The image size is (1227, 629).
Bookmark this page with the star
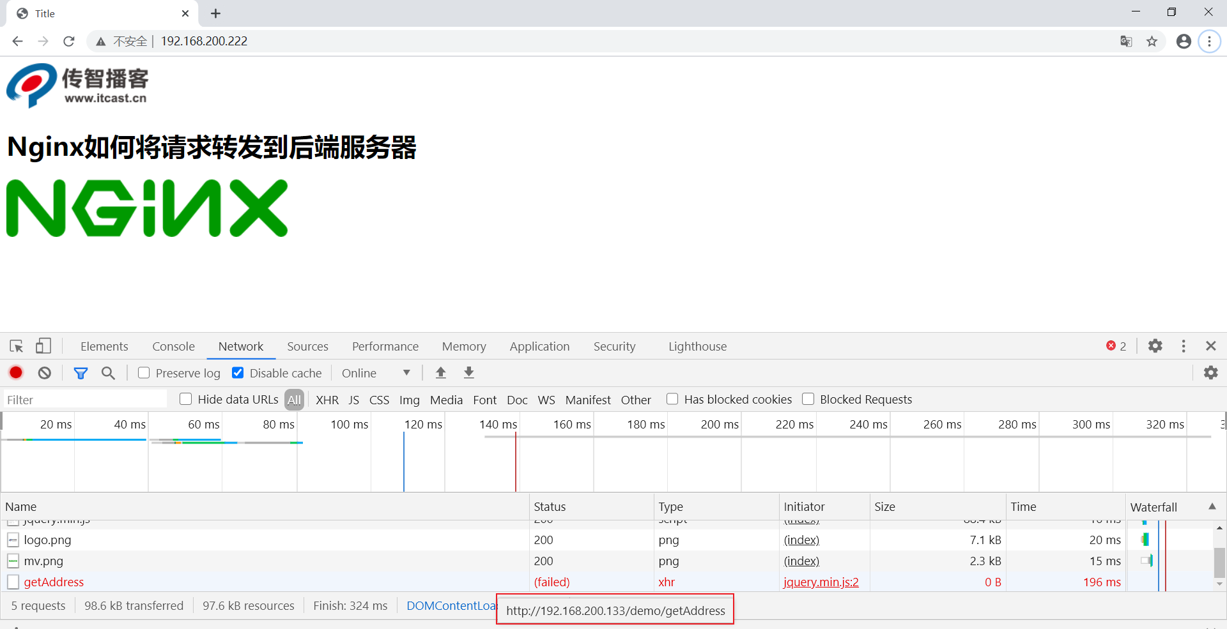pyautogui.click(x=1152, y=42)
